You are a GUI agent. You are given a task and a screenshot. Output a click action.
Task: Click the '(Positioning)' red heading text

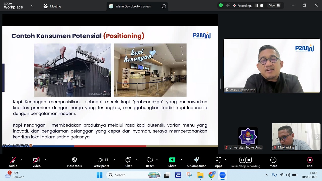pyautogui.click(x=124, y=36)
